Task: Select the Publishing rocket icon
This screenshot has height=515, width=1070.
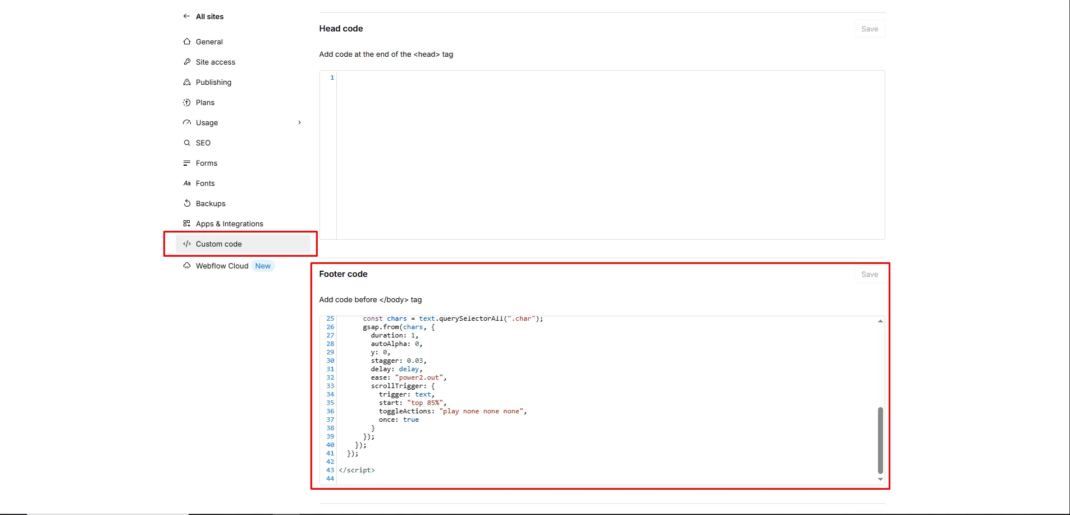Action: (187, 82)
